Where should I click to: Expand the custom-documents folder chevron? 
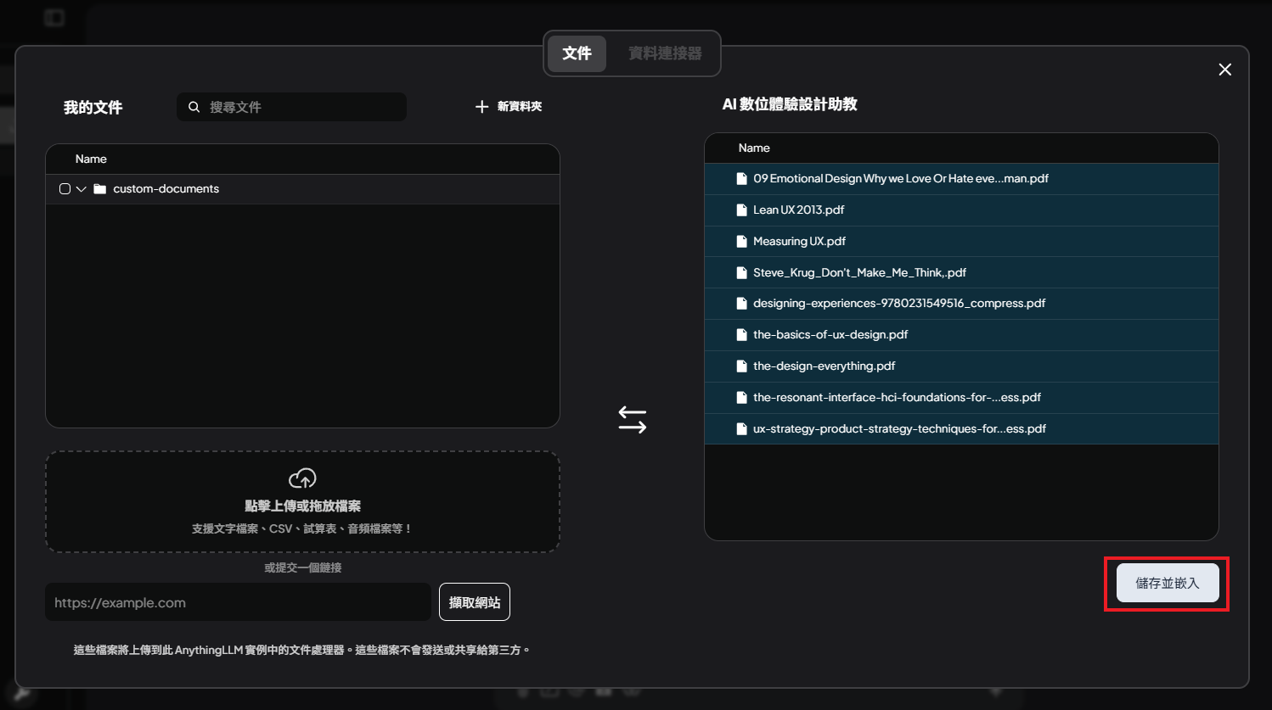click(82, 189)
